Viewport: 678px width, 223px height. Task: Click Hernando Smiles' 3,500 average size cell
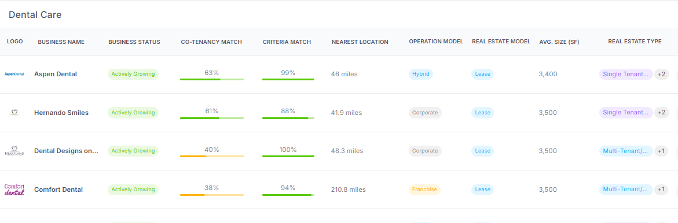[548, 113]
